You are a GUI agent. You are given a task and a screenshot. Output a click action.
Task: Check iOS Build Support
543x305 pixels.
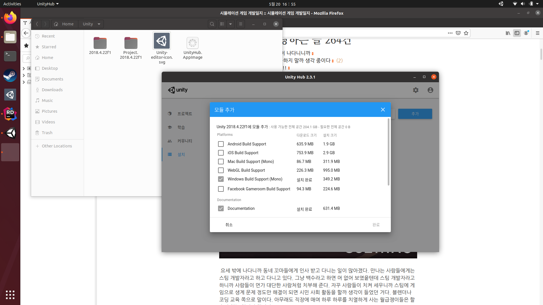221,153
